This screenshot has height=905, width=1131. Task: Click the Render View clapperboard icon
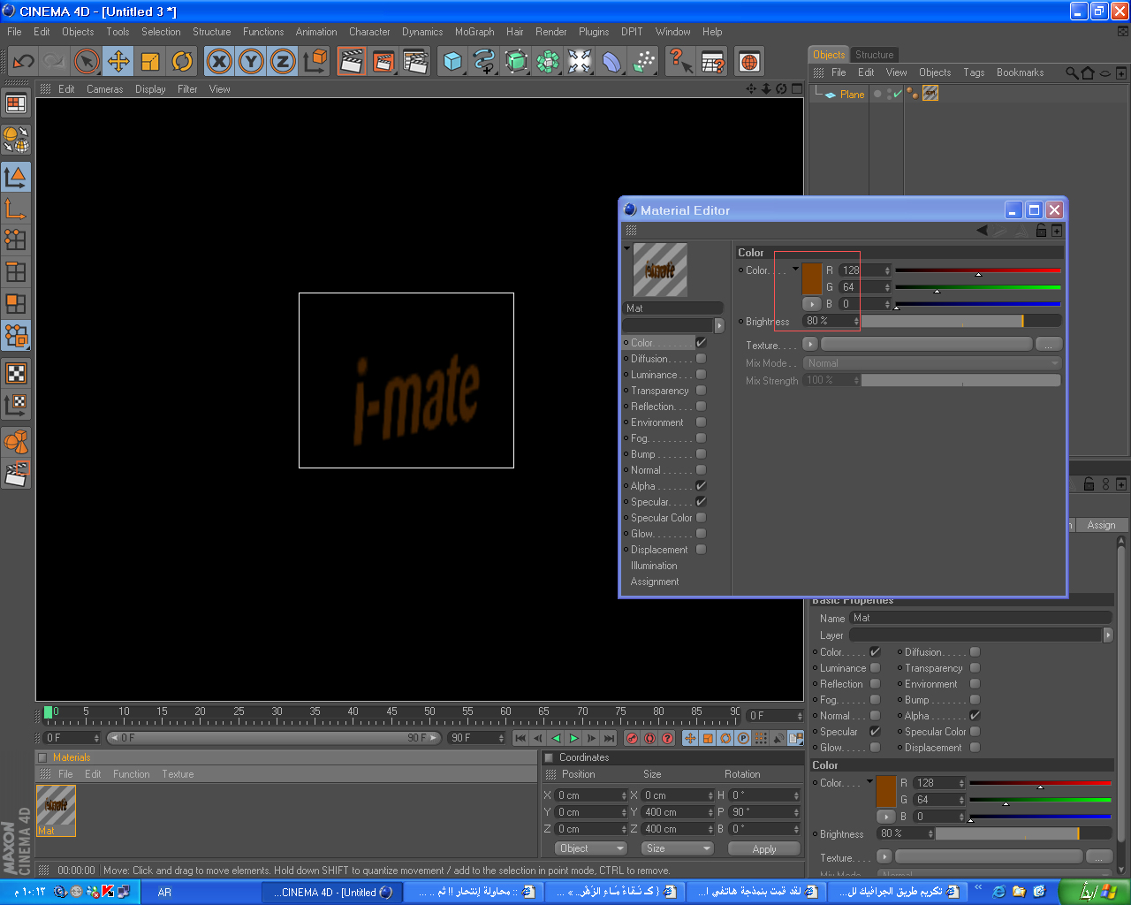point(352,61)
